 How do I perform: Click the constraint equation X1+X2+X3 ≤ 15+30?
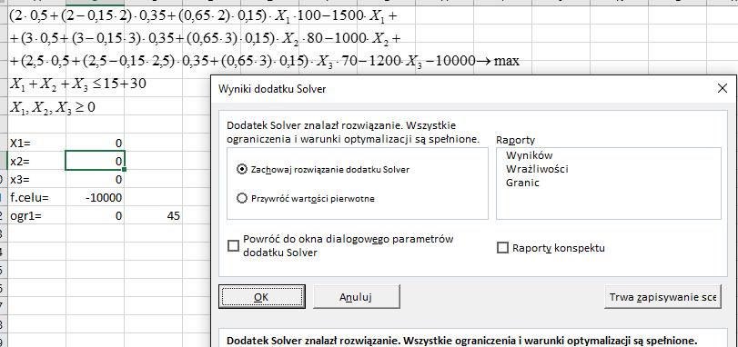tap(77, 84)
